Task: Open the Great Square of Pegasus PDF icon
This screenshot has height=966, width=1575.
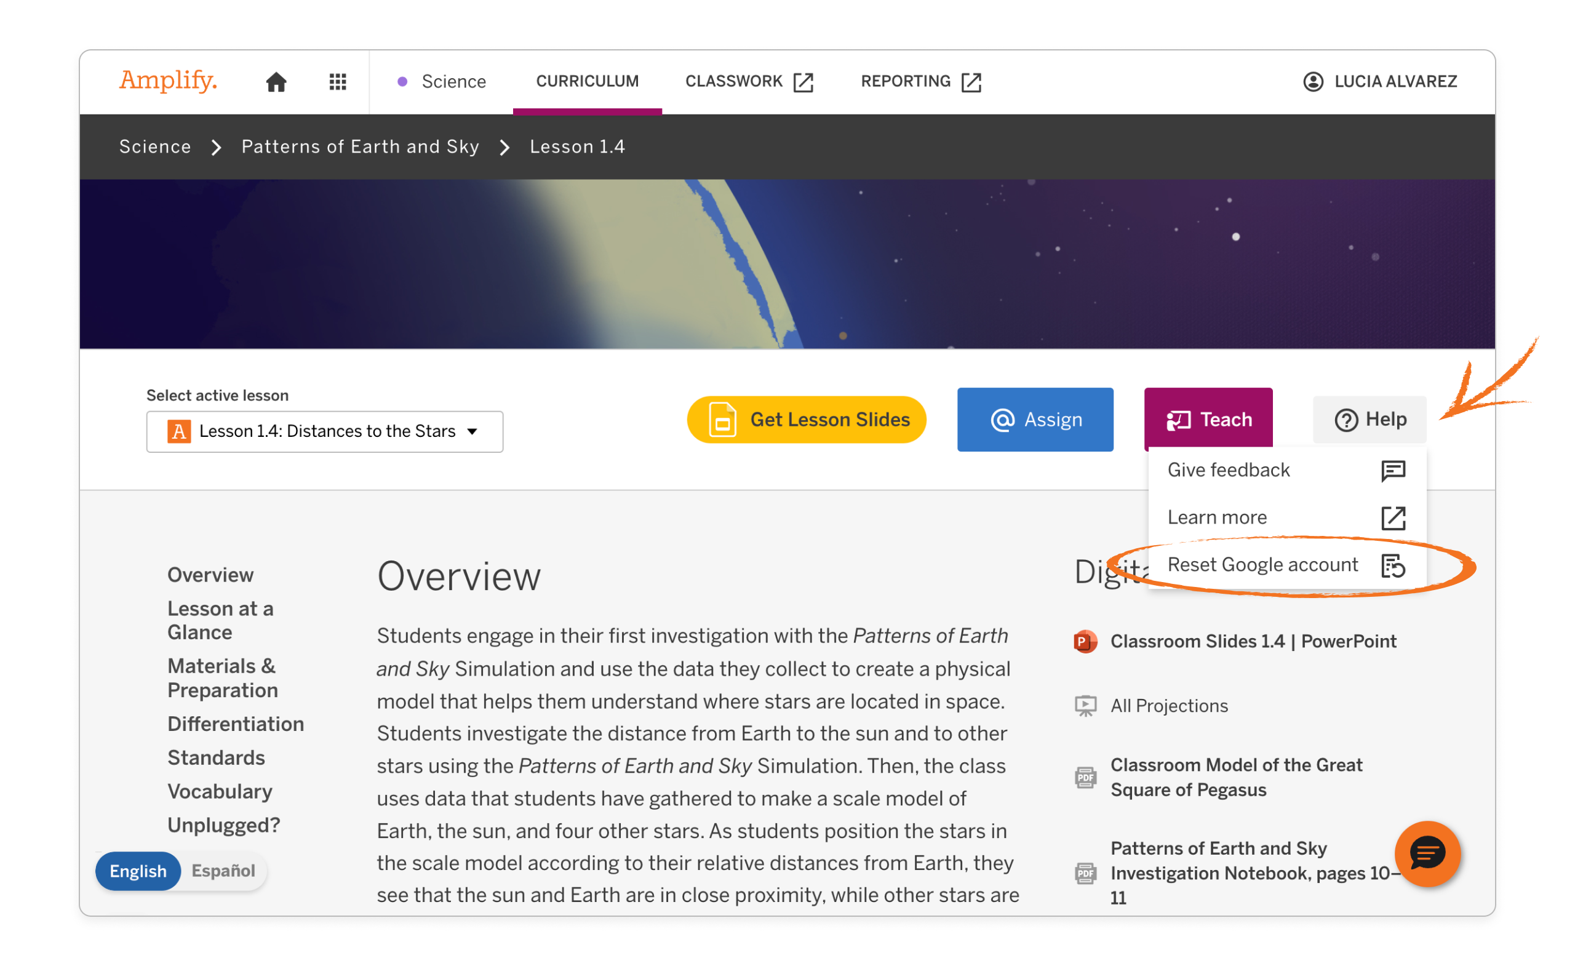Action: tap(1085, 776)
